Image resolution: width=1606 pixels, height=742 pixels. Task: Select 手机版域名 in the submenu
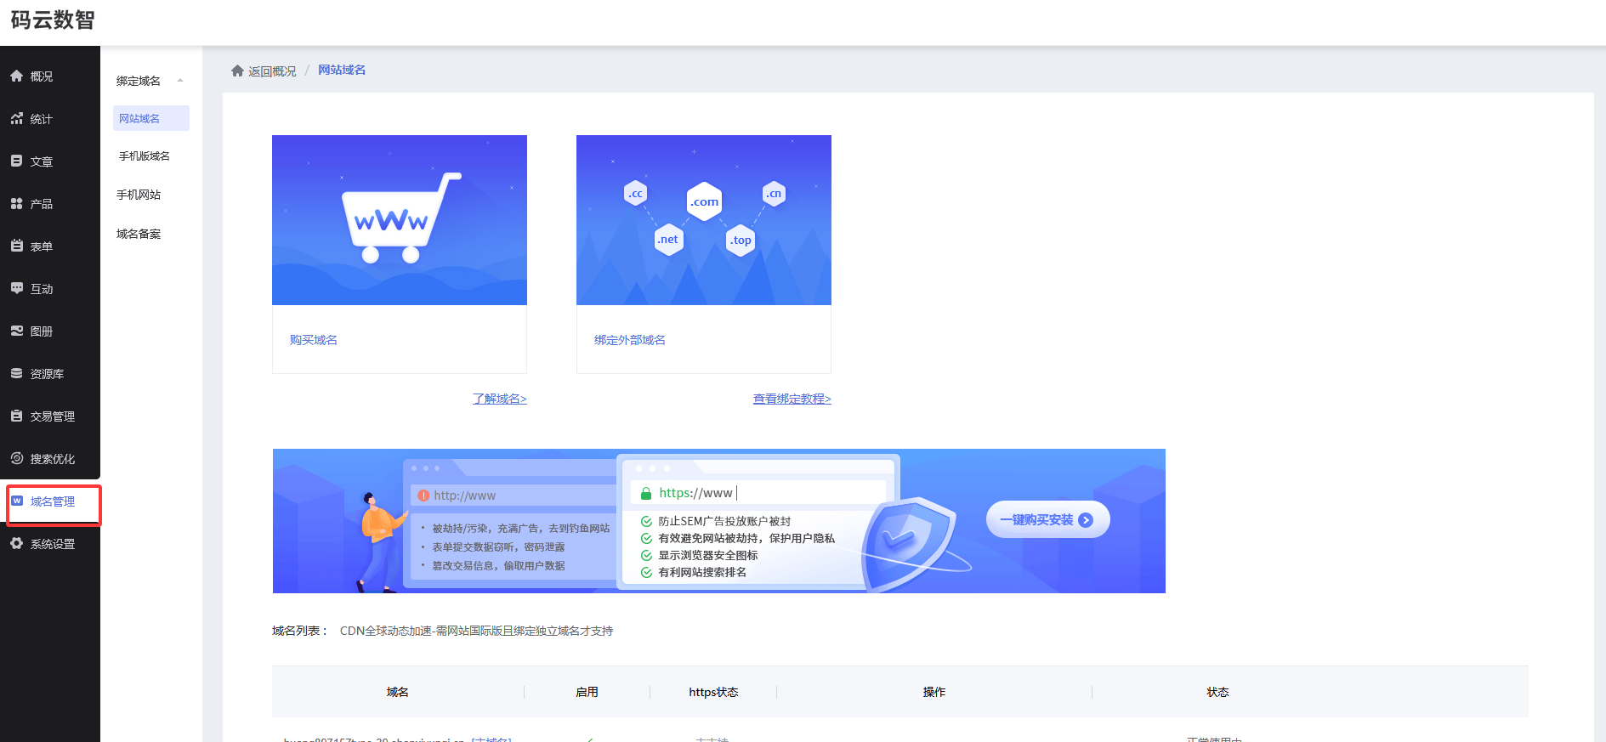[144, 156]
